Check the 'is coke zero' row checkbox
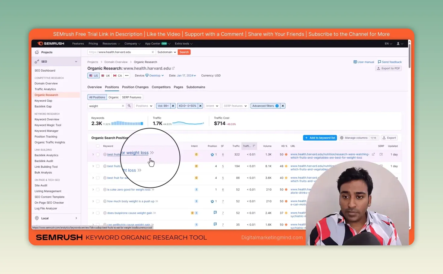Viewport: 443px width, 274px height. click(x=98, y=190)
